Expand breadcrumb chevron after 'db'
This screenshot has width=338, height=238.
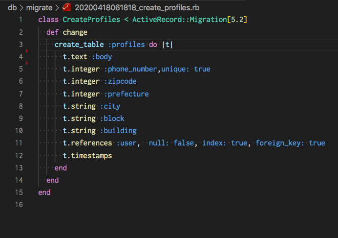(x=21, y=8)
